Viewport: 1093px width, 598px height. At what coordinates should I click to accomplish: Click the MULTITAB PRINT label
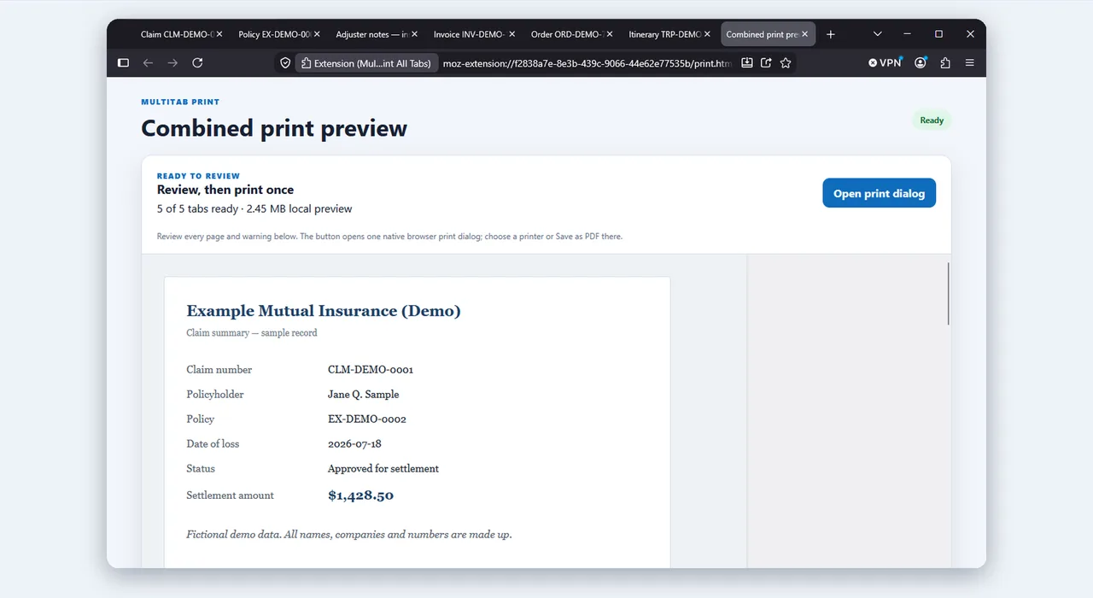click(x=180, y=102)
